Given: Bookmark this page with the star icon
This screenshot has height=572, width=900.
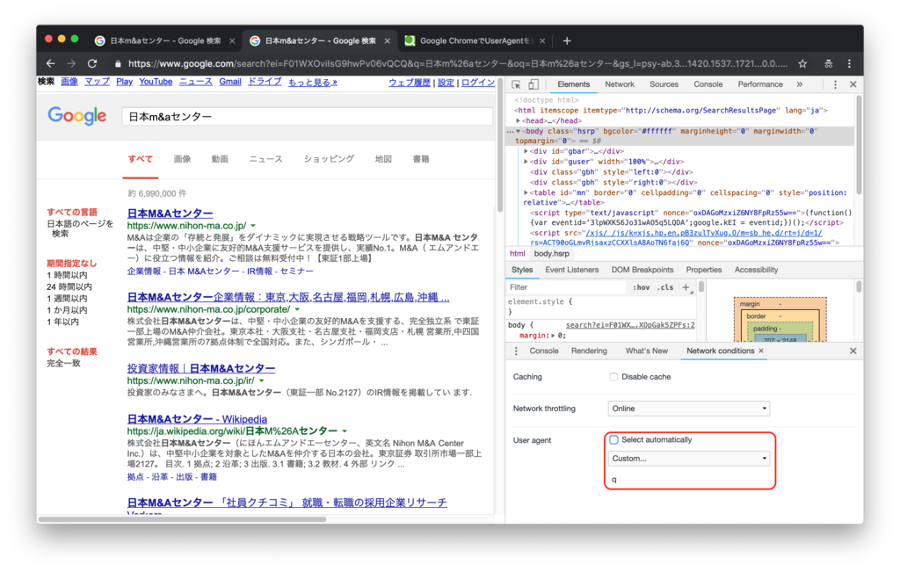Looking at the screenshot, I should point(802,63).
